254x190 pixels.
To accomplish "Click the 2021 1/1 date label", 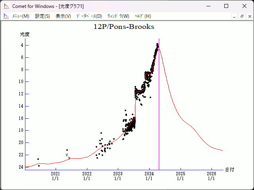I will tap(56, 176).
